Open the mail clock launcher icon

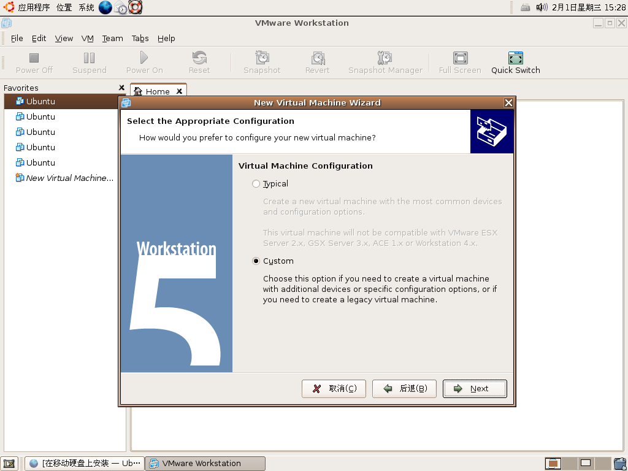pyautogui.click(x=121, y=7)
